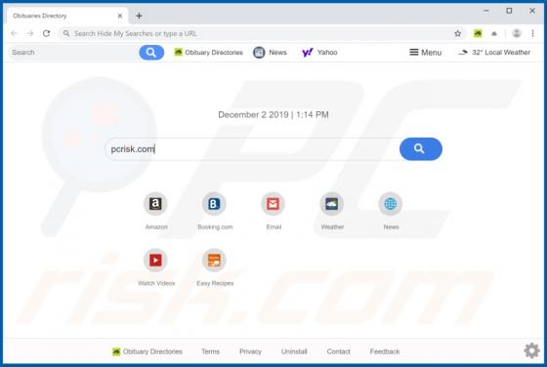Open the News globe shortcut icon

click(391, 204)
